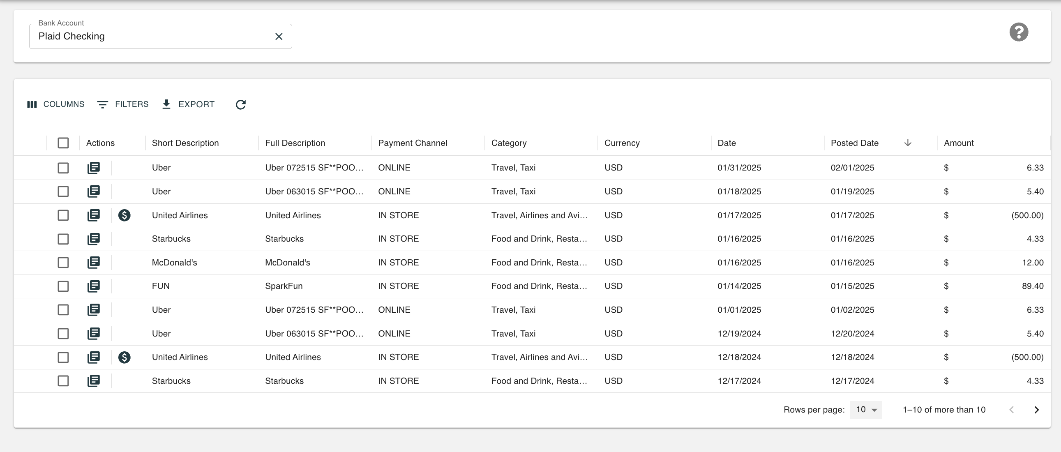Image resolution: width=1061 pixels, height=452 pixels.
Task: Open ledger icon for the McDonald's row
Action: click(94, 263)
